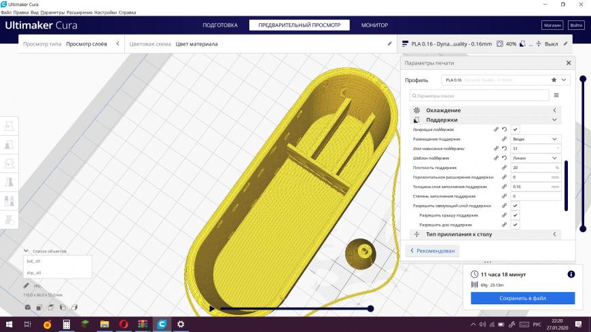Toggle the Генерация поддержек checkbox
This screenshot has height=332, width=591.
515,129
